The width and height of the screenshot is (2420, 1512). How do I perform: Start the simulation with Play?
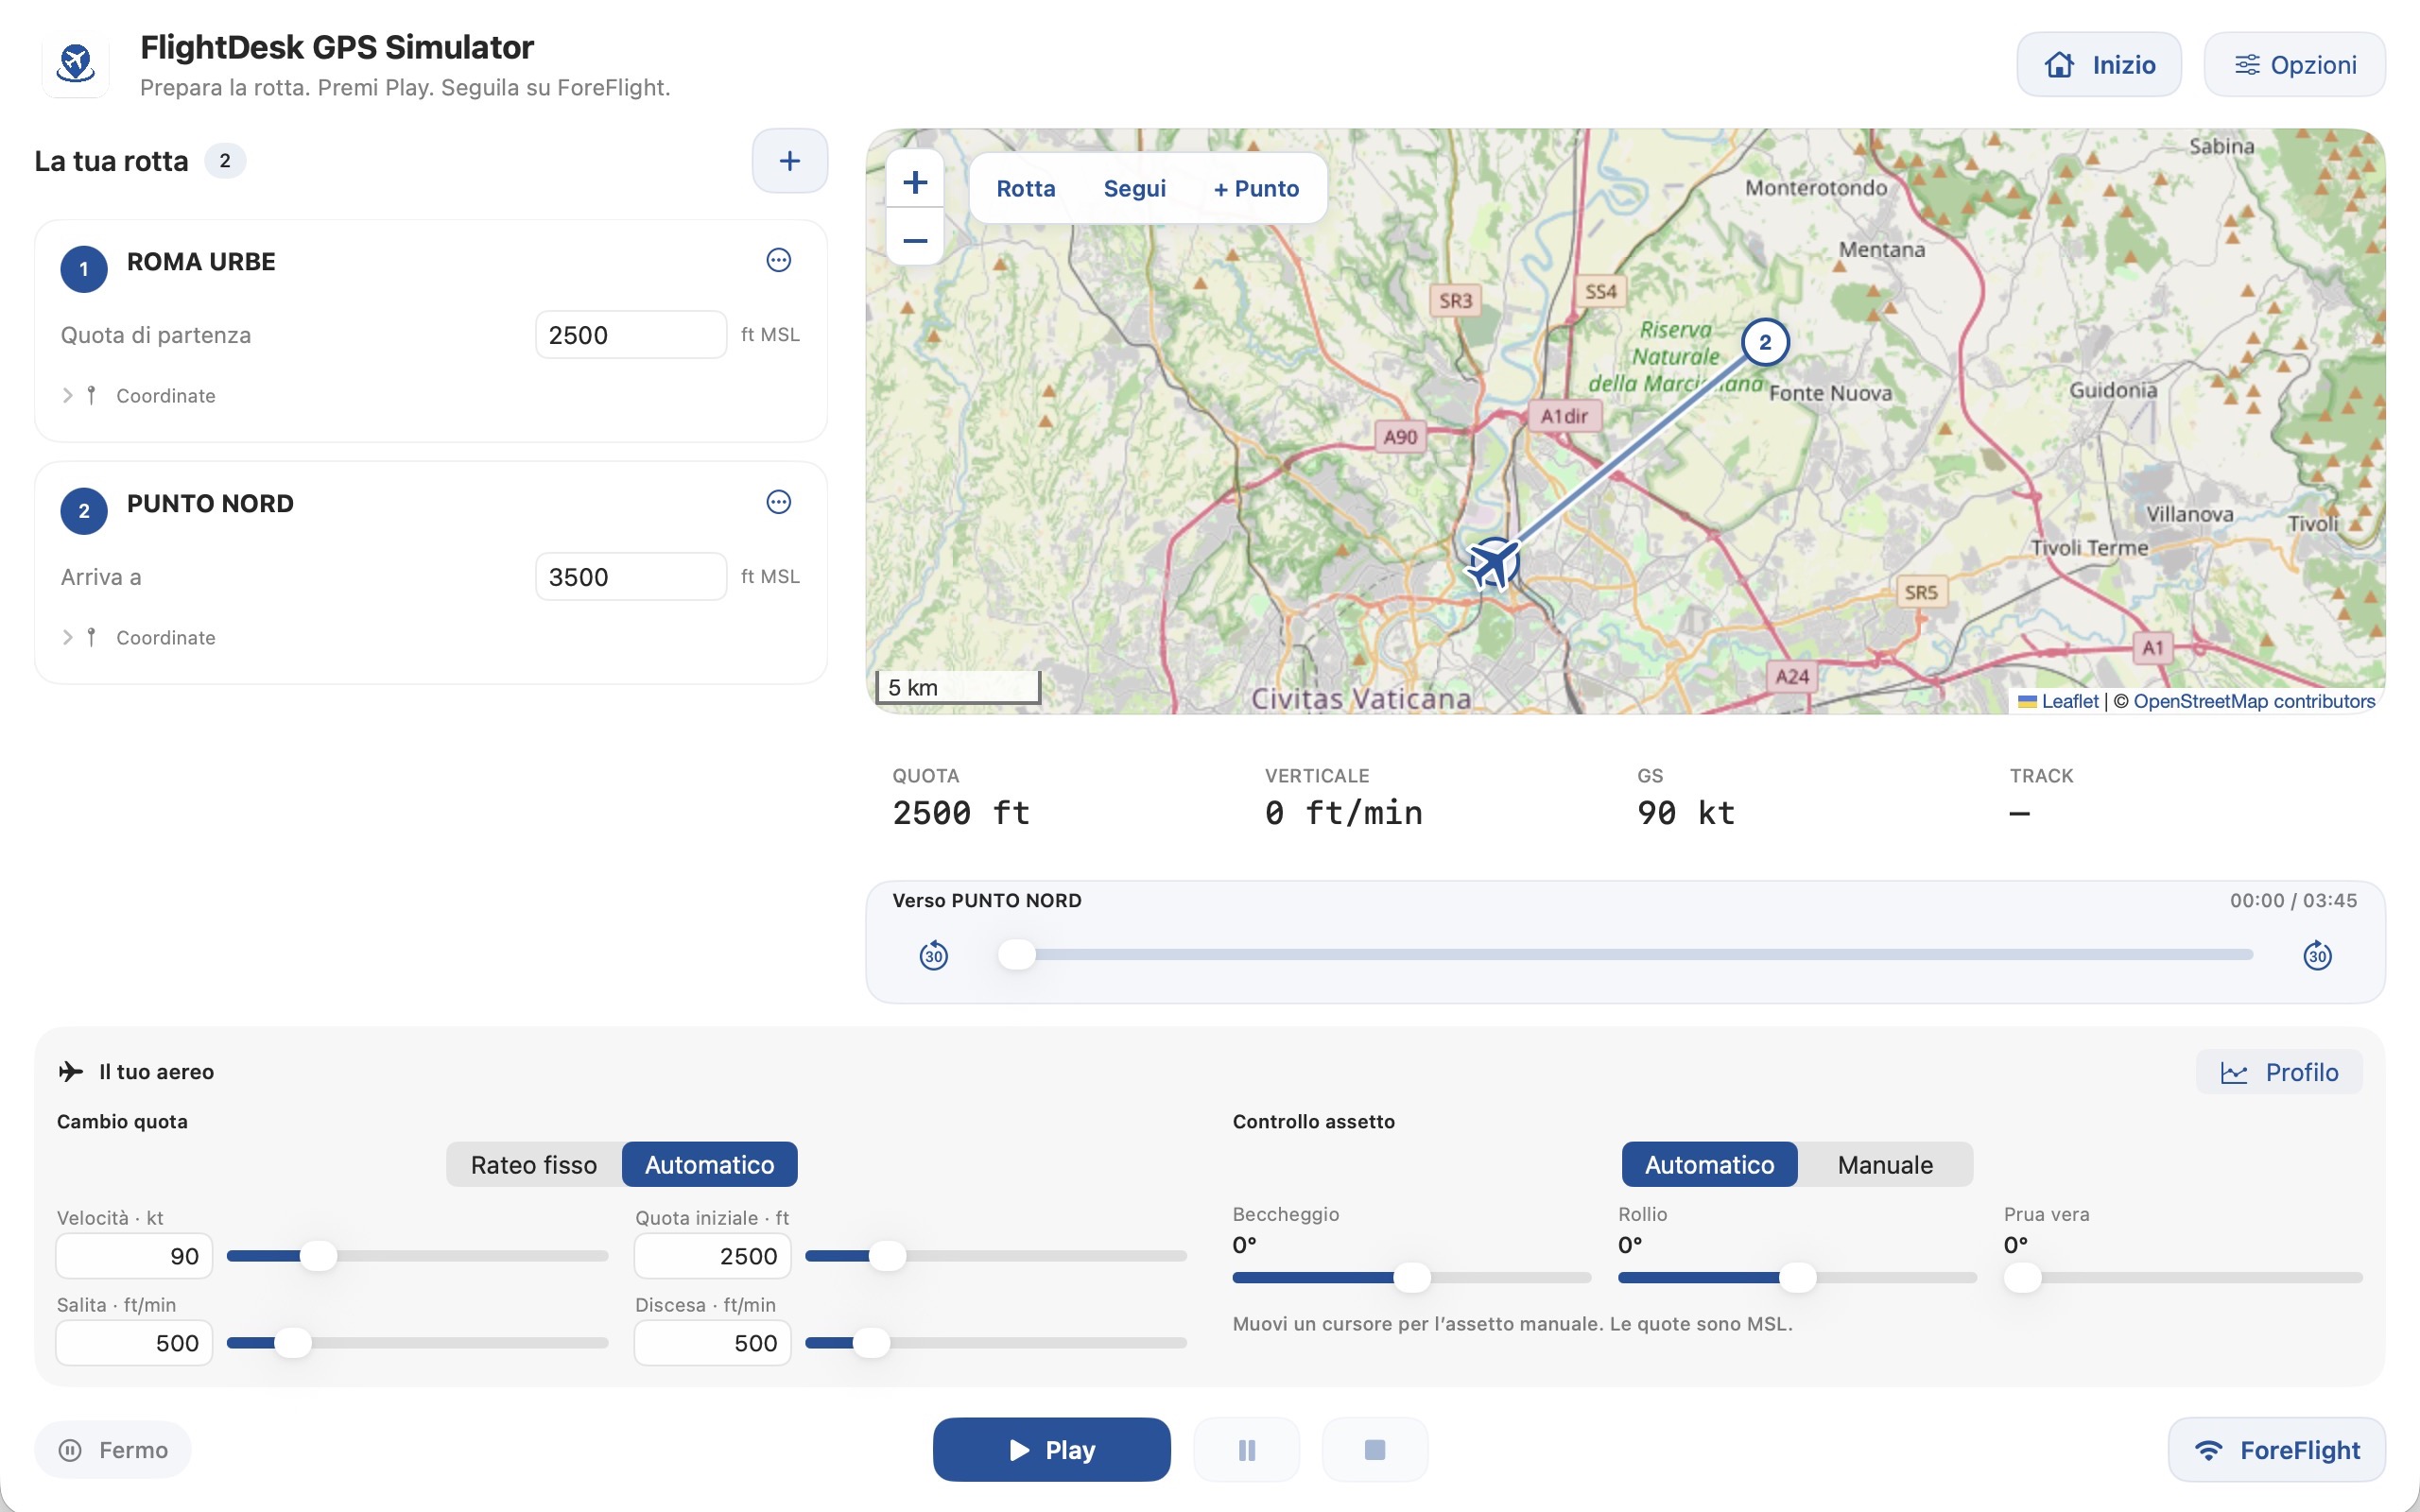click(1051, 1449)
